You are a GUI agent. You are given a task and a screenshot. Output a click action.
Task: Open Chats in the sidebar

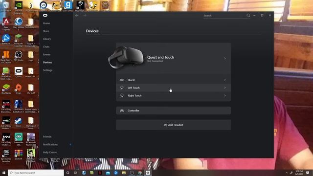coord(46,47)
